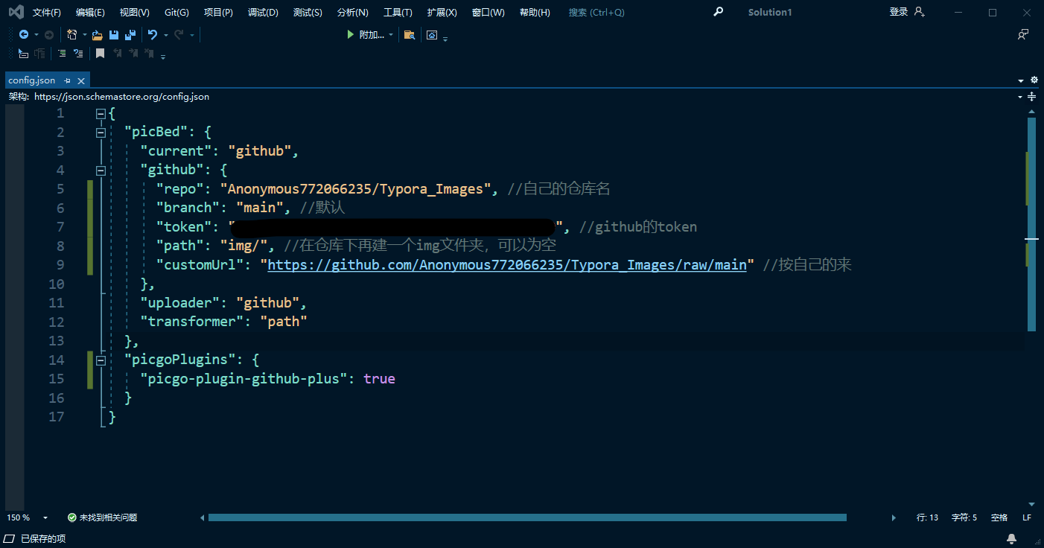
Task: Open the 视图(V) menu
Action: pyautogui.click(x=134, y=13)
